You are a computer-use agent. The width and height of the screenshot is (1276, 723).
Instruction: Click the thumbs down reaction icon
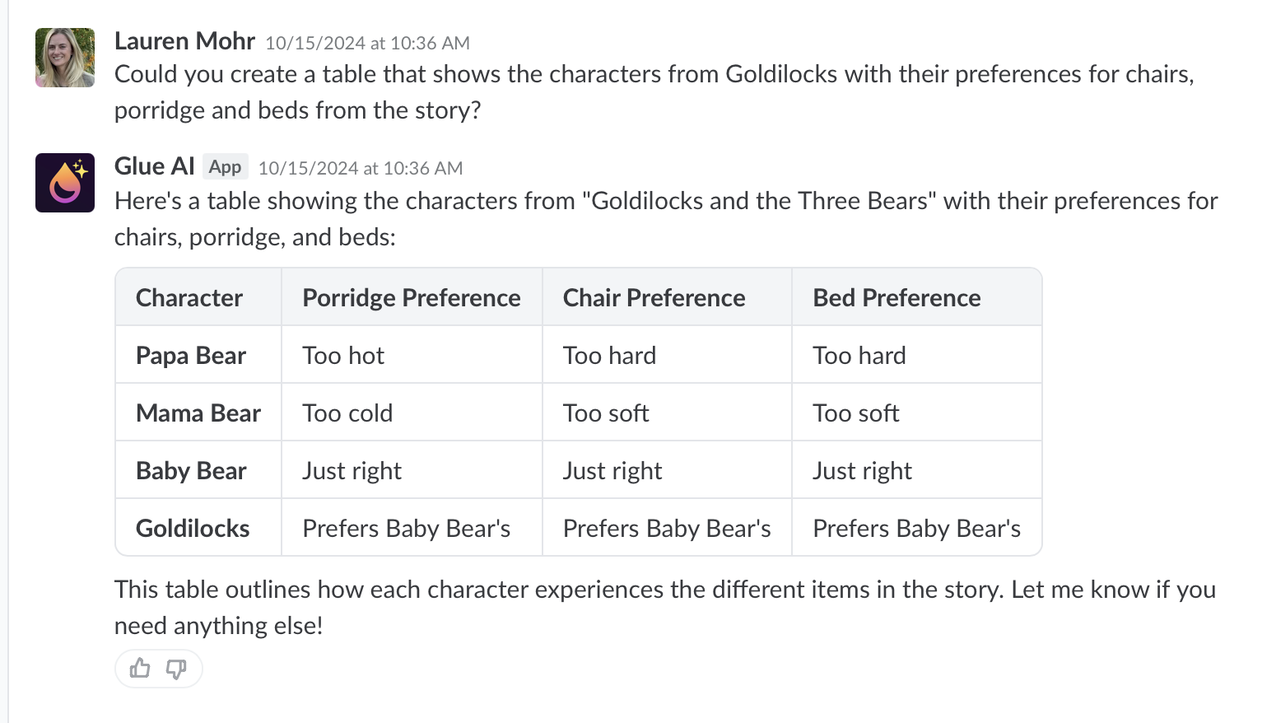(x=176, y=668)
